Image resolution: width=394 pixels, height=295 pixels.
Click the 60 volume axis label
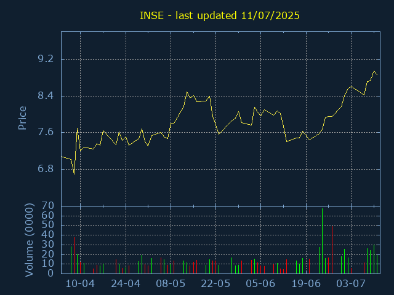(x=48, y=216)
